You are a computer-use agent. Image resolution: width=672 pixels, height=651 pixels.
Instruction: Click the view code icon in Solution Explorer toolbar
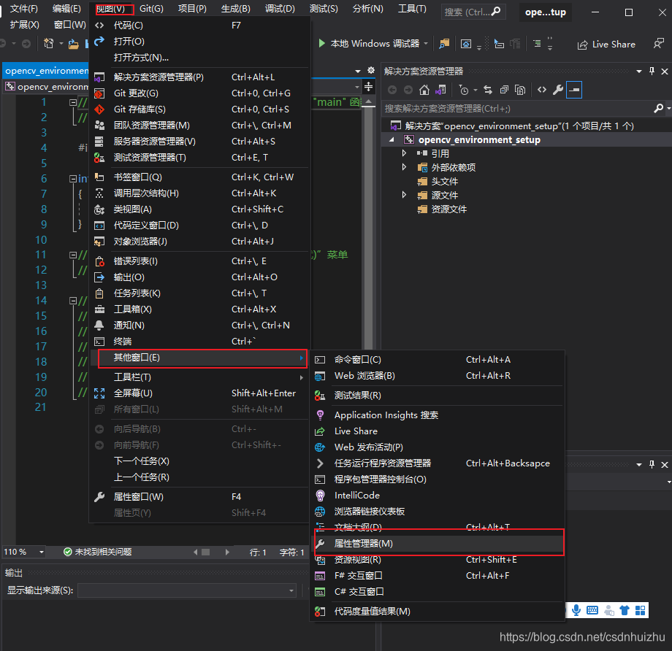pyautogui.click(x=542, y=90)
